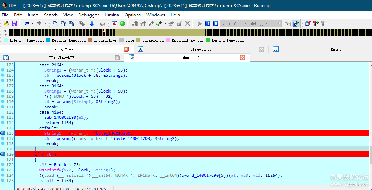
Task: Open the Edit menu
Action: pos(18,15)
